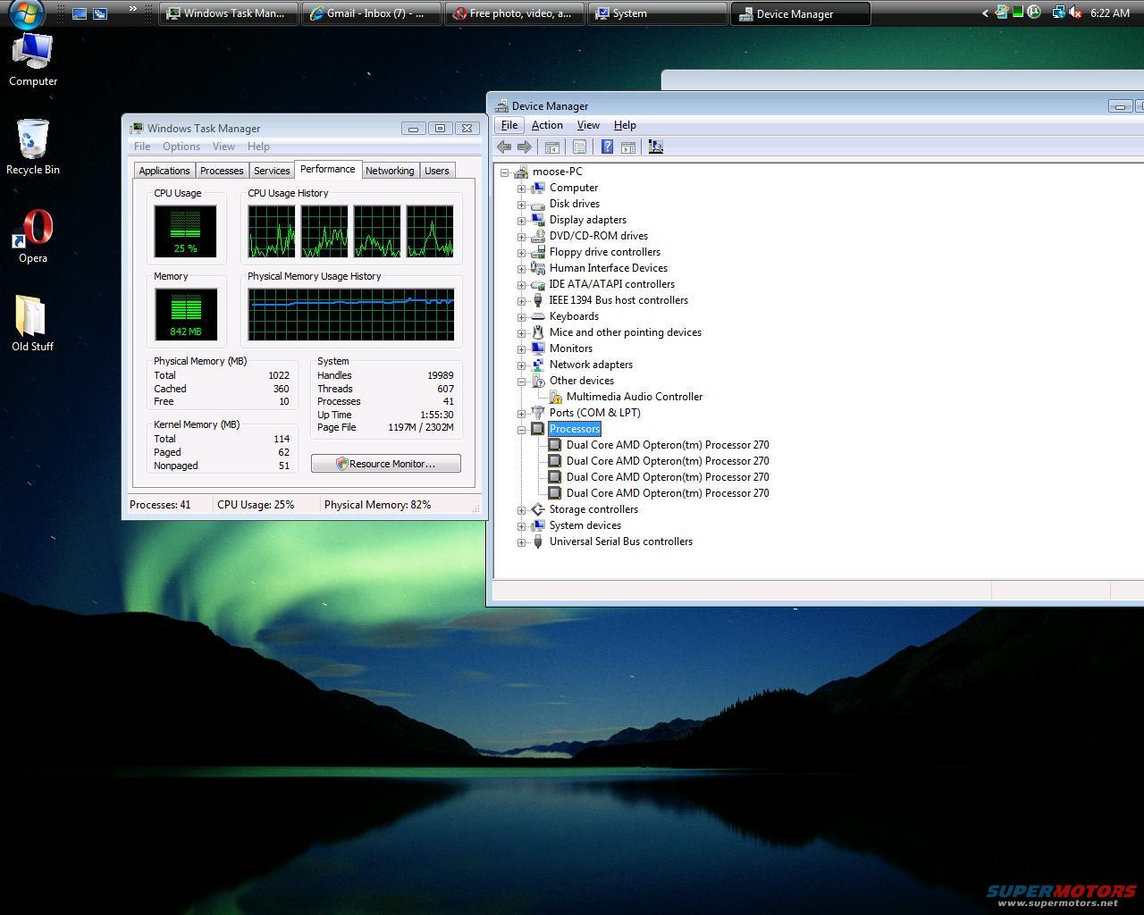Viewport: 1144px width, 915px height.
Task: Collapse the Other devices node
Action: pos(521,381)
